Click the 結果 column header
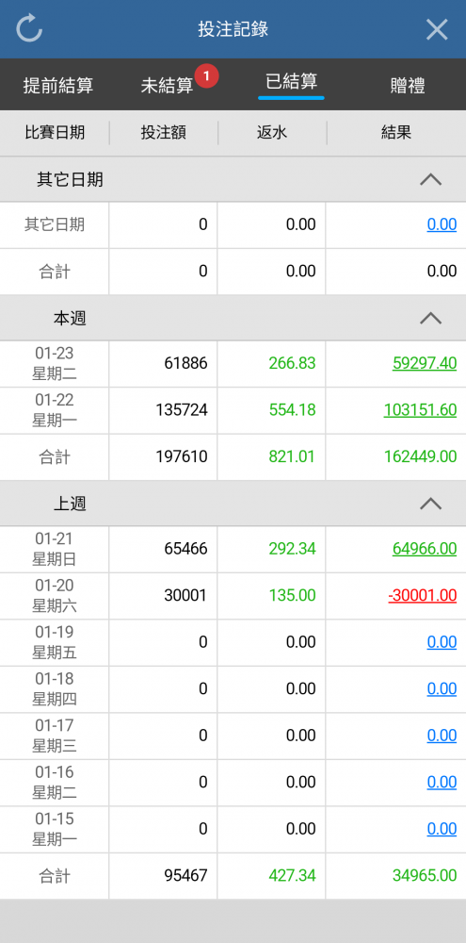Image resolution: width=466 pixels, height=943 pixels. coord(396,132)
